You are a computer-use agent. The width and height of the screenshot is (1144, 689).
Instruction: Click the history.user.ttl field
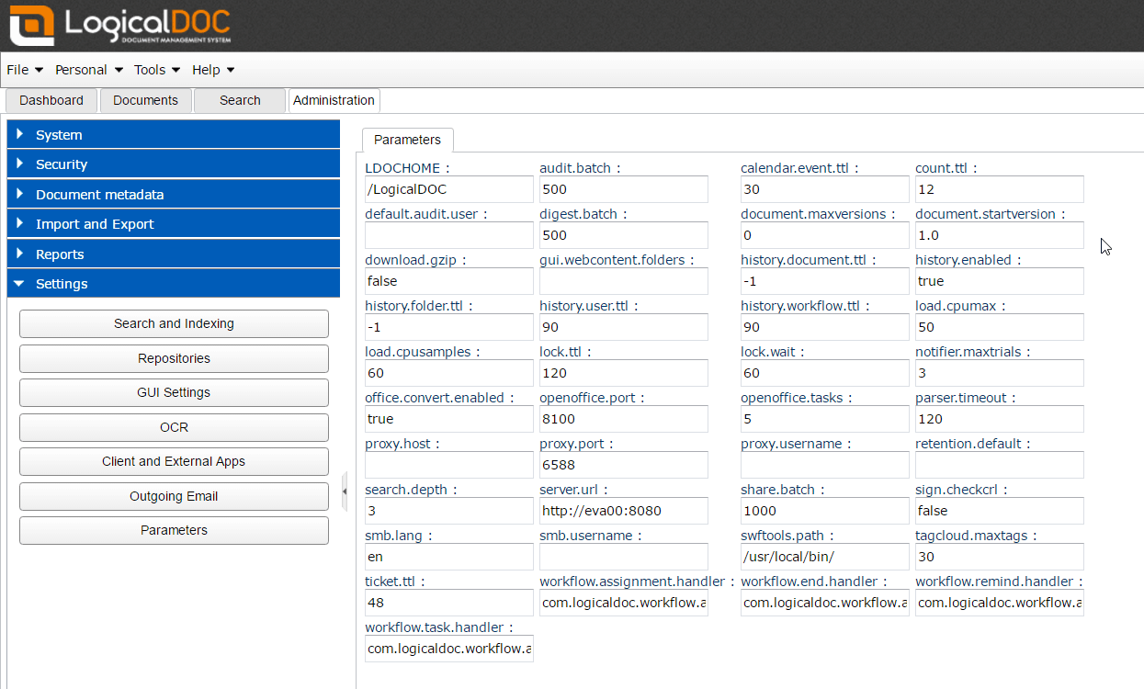tap(624, 327)
